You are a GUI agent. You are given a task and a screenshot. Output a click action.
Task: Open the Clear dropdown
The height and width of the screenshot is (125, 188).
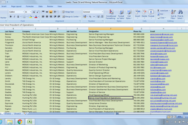(162, 18)
